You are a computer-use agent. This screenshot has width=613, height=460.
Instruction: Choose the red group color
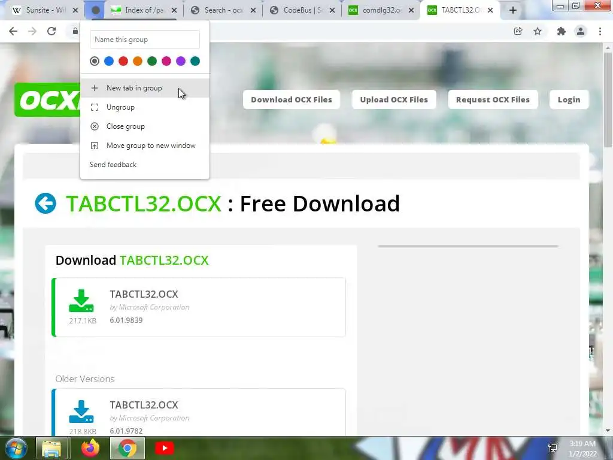click(123, 61)
